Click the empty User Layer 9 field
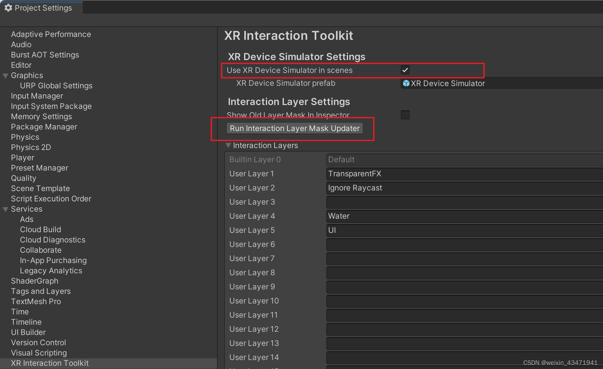The image size is (603, 369). click(465, 287)
